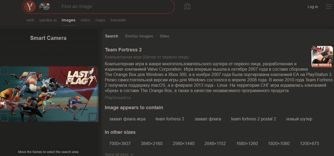
Task: Click the bottom-right crop frame corner handle
Action: coord(93,117)
